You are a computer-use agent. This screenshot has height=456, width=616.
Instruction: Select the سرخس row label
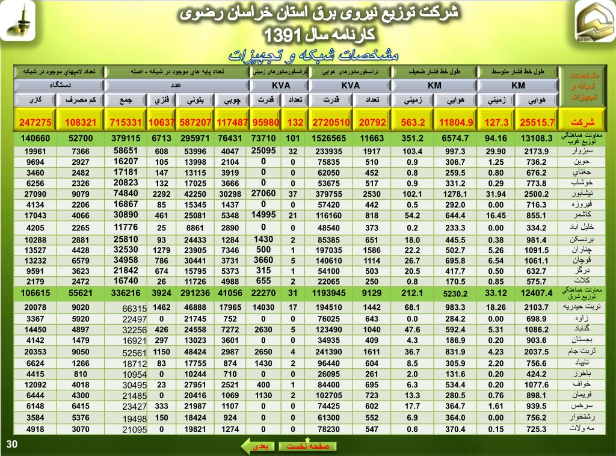(x=582, y=405)
